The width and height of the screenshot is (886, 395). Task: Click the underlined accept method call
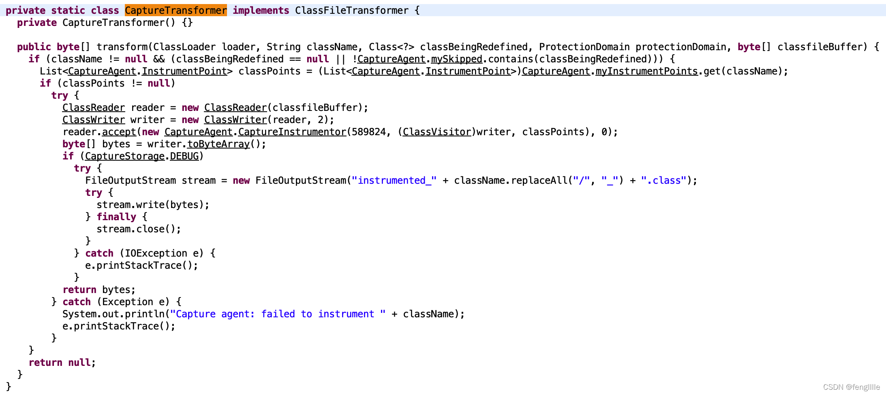click(x=119, y=132)
